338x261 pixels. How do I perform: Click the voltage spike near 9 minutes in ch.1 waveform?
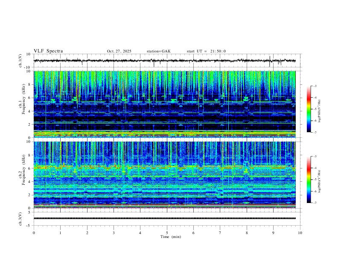coord(270,61)
